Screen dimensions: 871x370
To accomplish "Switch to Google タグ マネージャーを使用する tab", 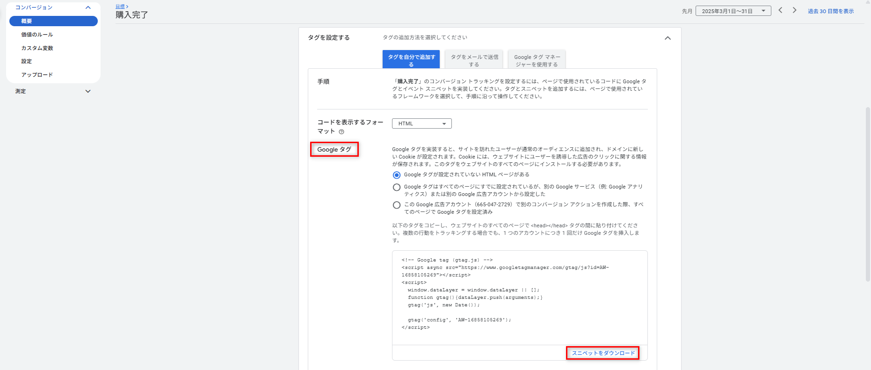I will [x=537, y=59].
